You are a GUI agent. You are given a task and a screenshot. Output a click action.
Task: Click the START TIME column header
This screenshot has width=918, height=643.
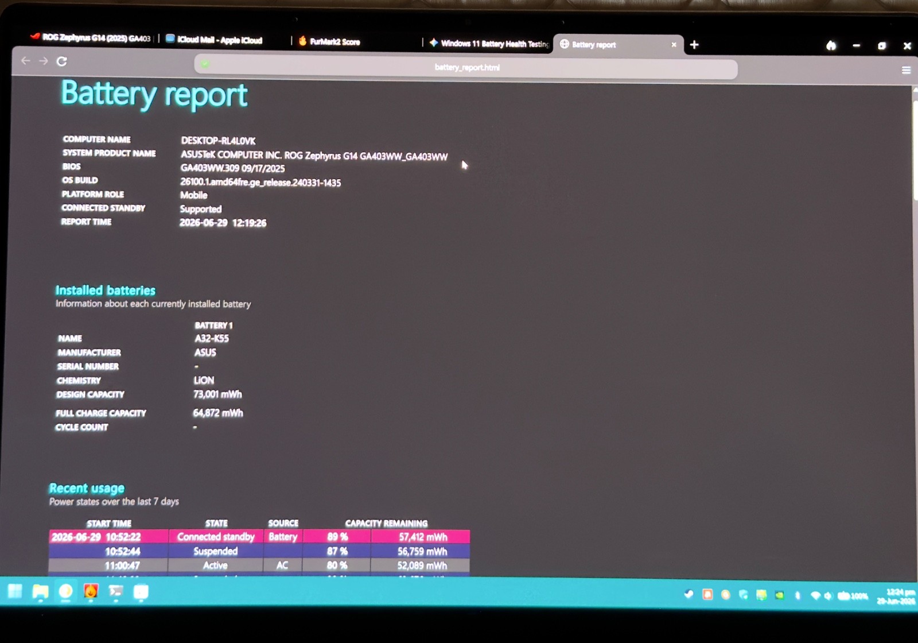coord(109,524)
